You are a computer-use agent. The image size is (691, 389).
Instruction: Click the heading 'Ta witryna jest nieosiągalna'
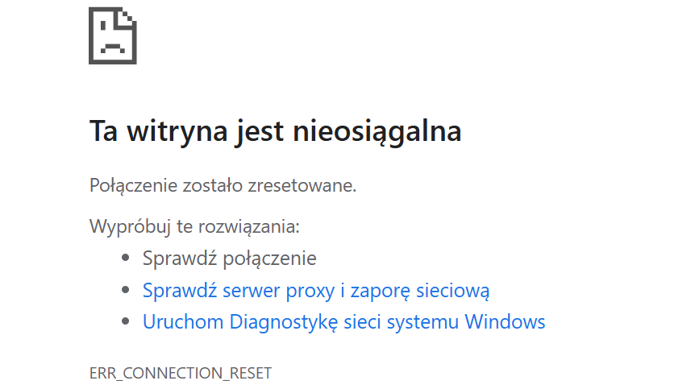click(276, 131)
